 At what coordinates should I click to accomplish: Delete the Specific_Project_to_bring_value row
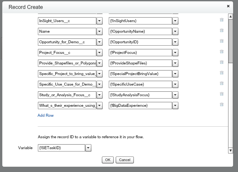222,73
